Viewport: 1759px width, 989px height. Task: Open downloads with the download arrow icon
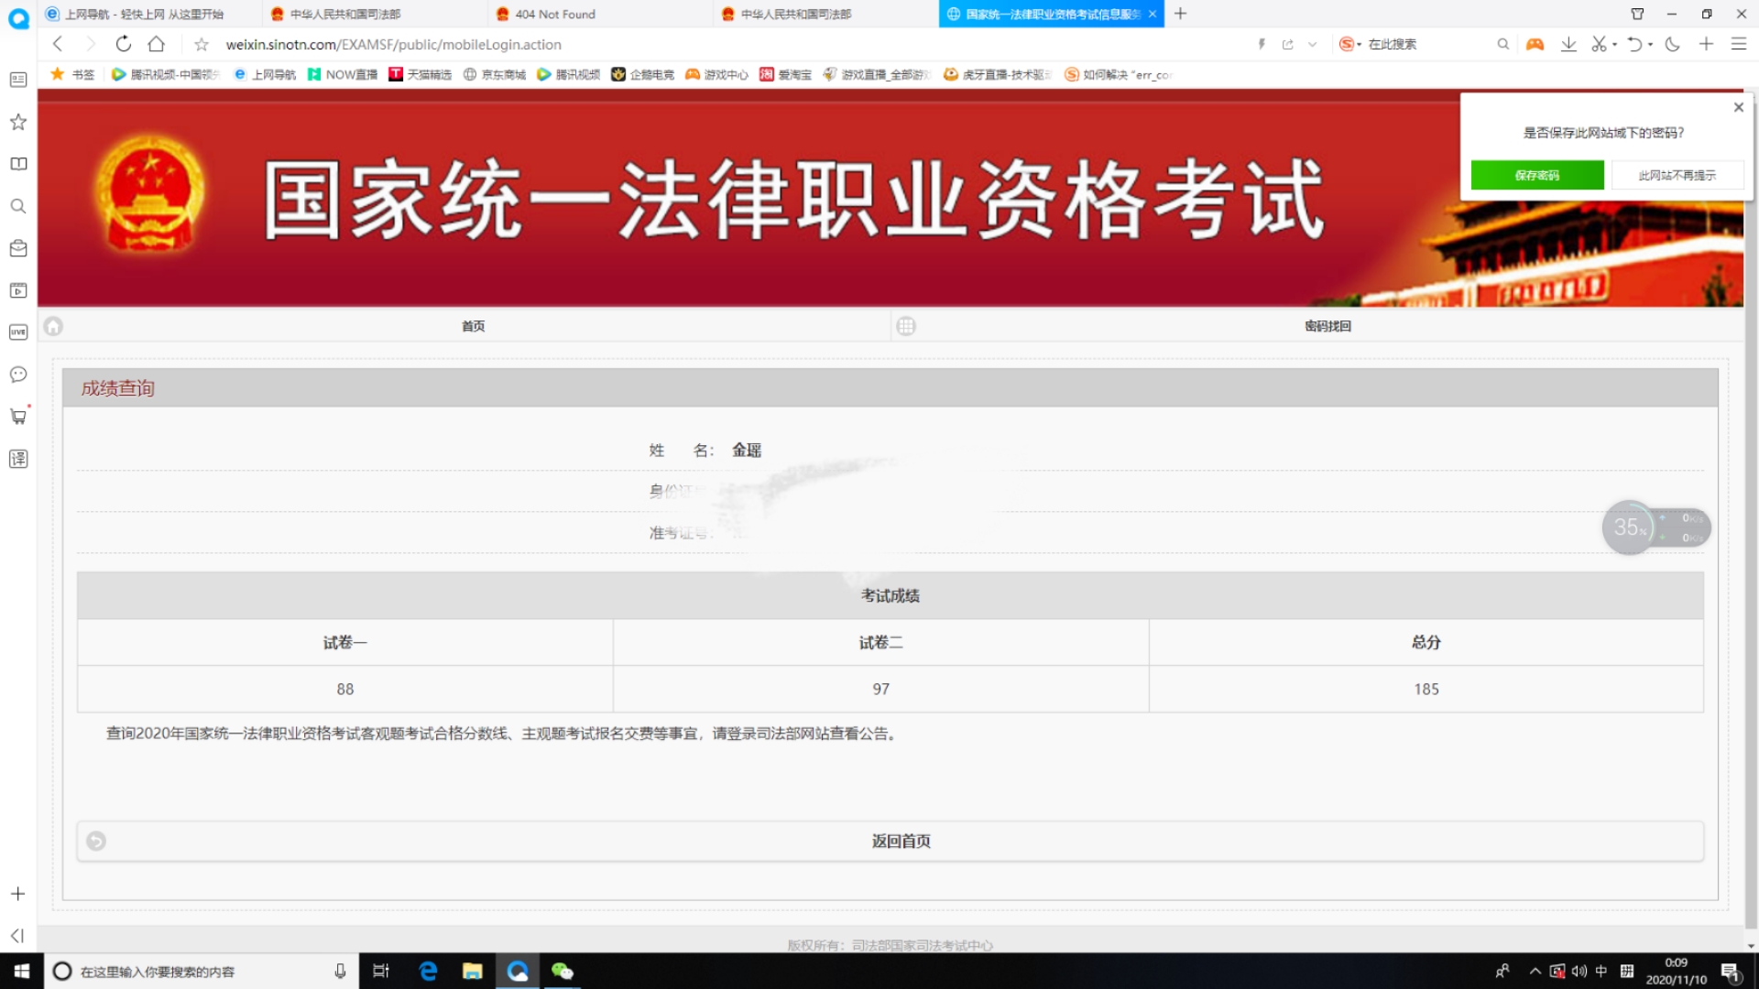tap(1568, 44)
